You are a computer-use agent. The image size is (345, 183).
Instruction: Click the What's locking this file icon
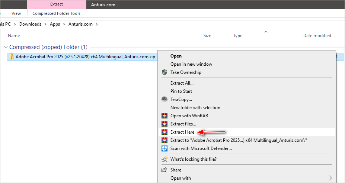pyautogui.click(x=164, y=159)
